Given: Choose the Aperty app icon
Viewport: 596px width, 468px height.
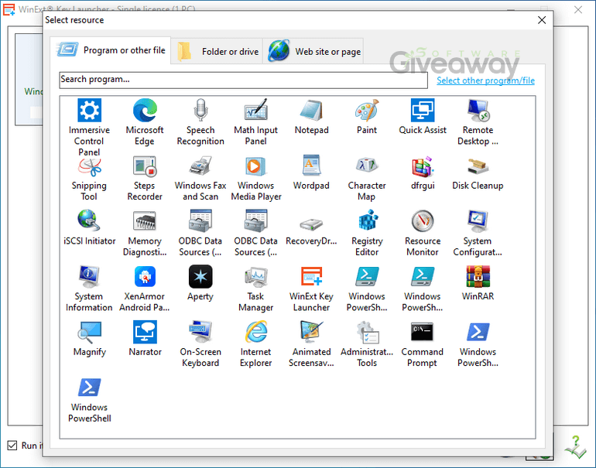Looking at the screenshot, I should coord(200,277).
